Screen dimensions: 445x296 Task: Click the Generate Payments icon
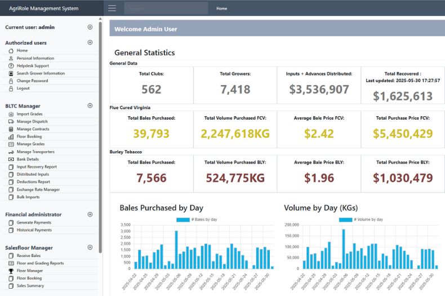pos(11,223)
